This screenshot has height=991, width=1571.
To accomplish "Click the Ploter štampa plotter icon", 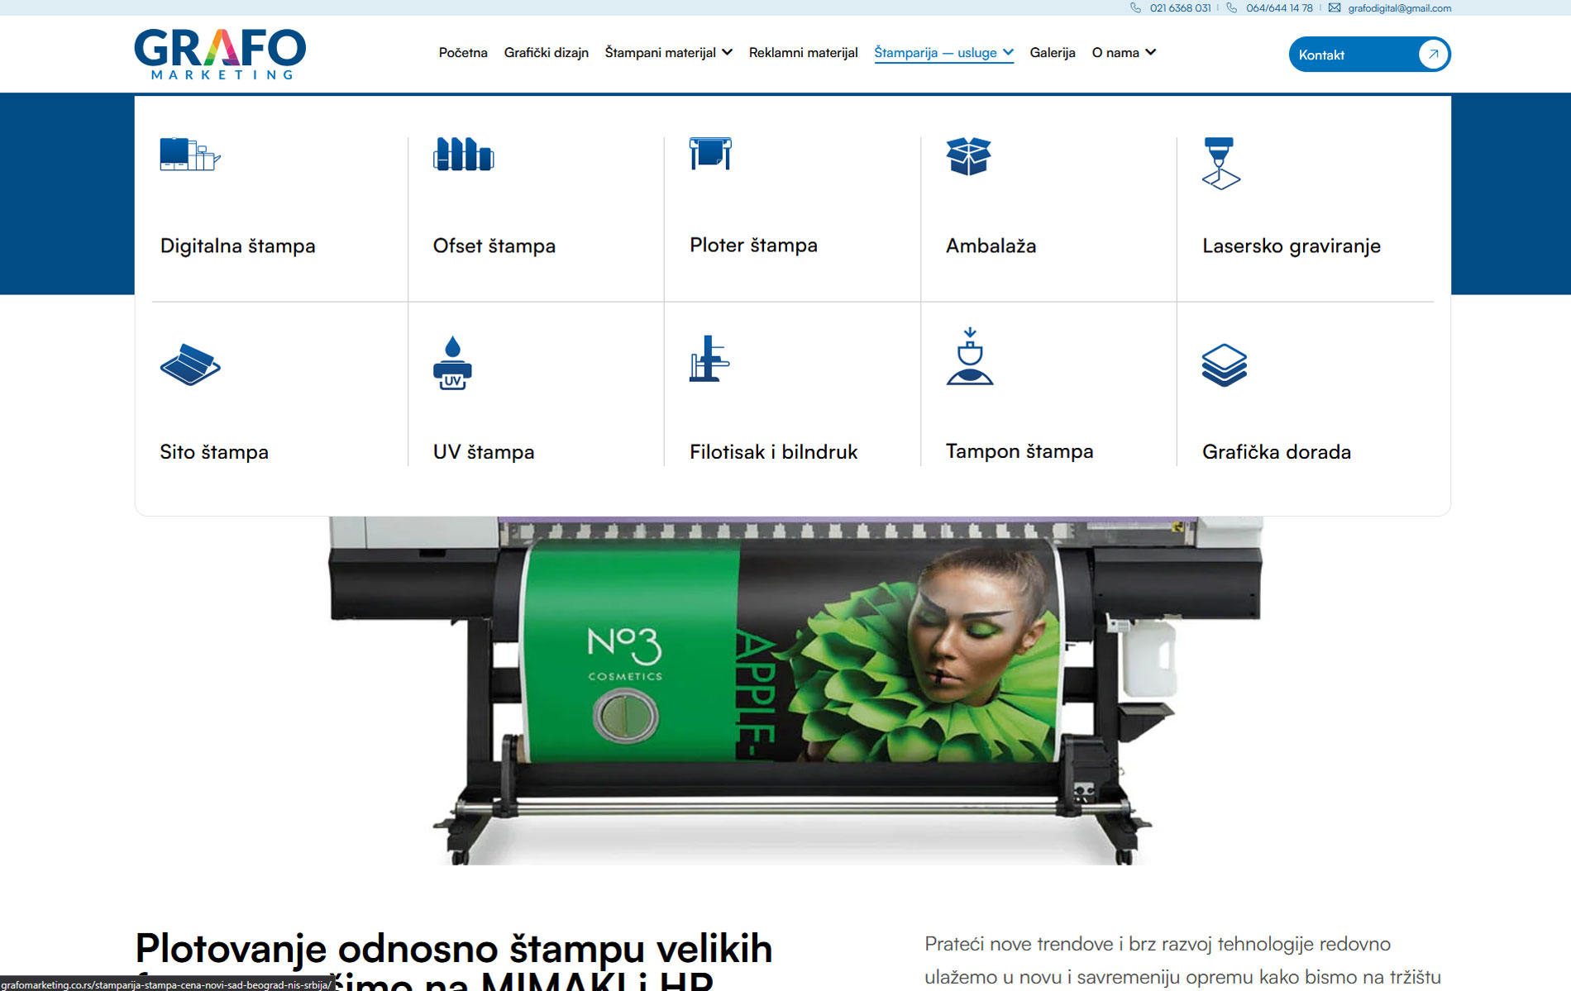I will (711, 154).
